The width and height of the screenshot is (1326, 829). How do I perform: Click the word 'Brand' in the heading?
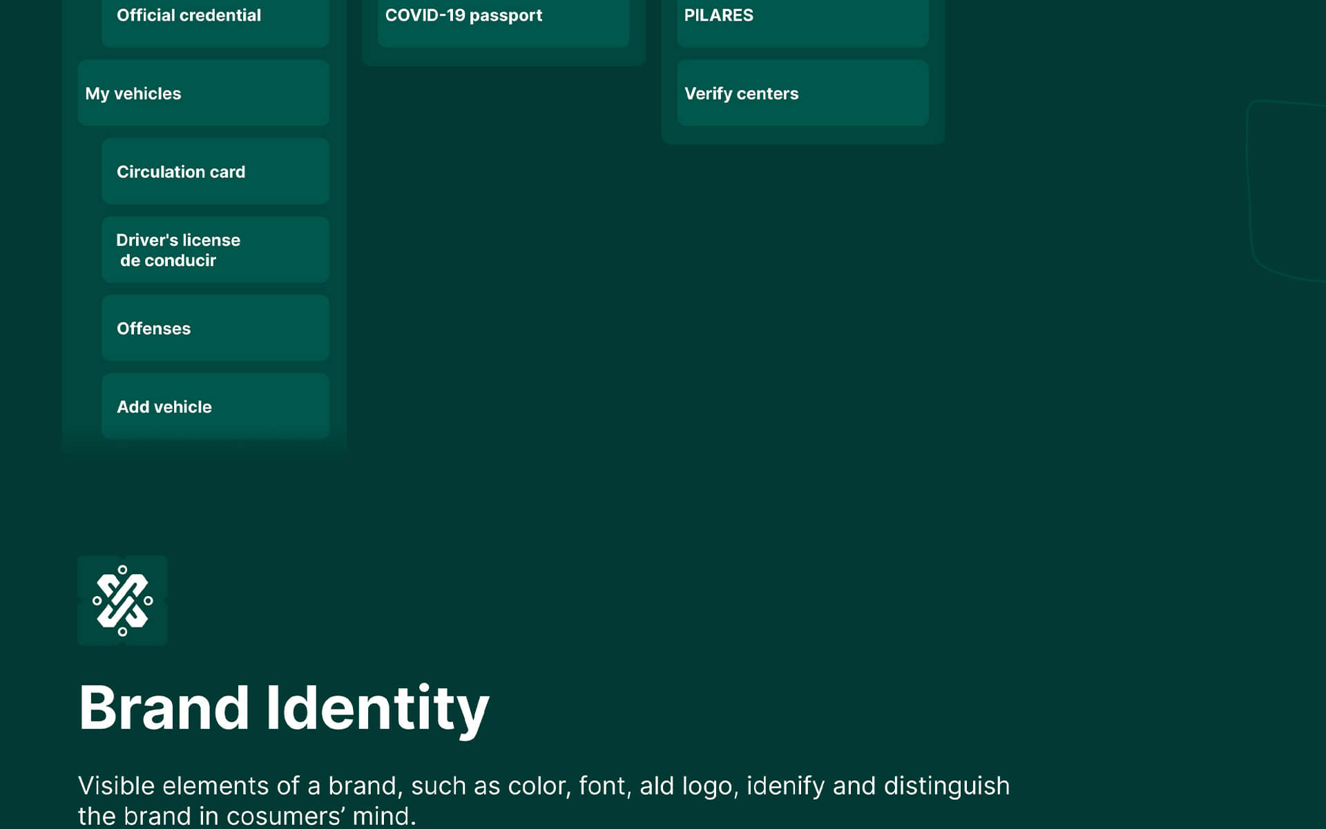(164, 707)
